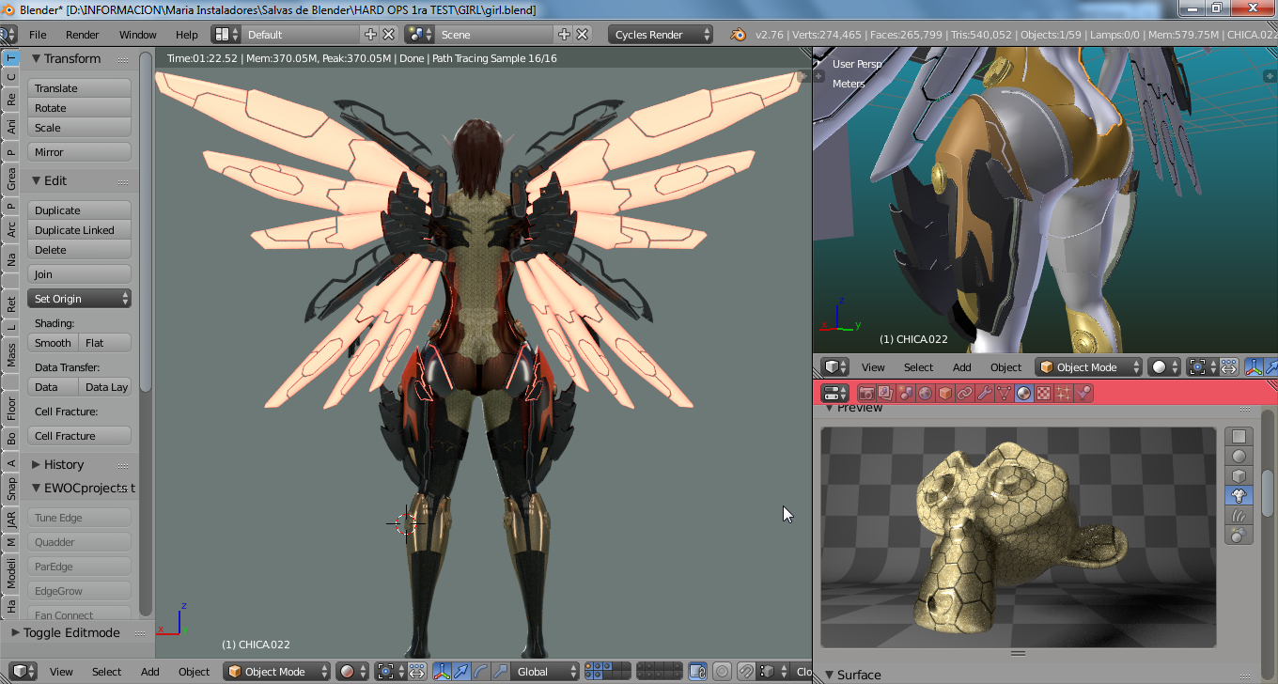Open Constraints properties tab (chain icon)

965,394
